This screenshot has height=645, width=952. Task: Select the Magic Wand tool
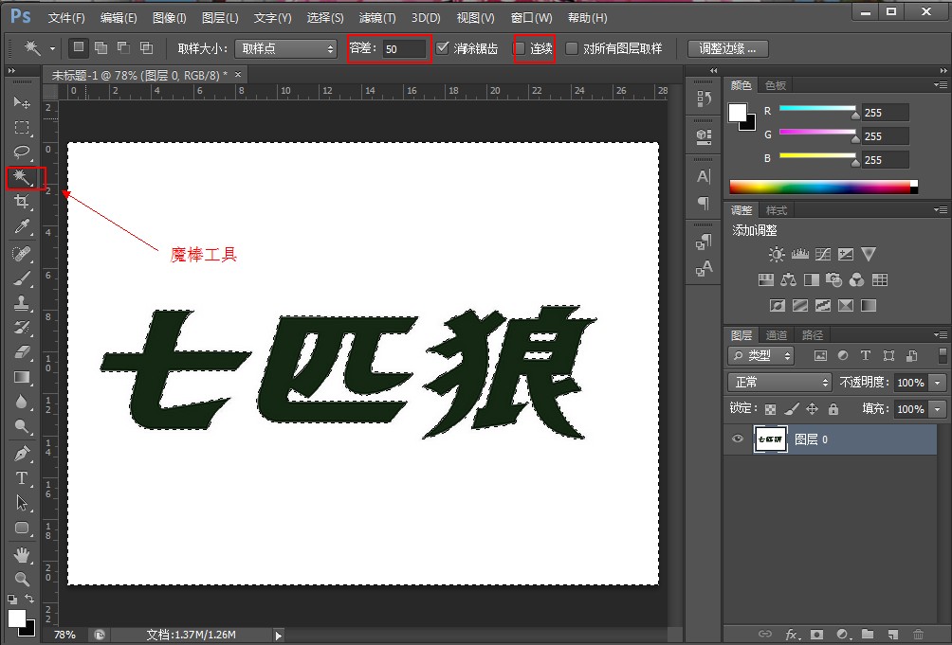pos(23,177)
